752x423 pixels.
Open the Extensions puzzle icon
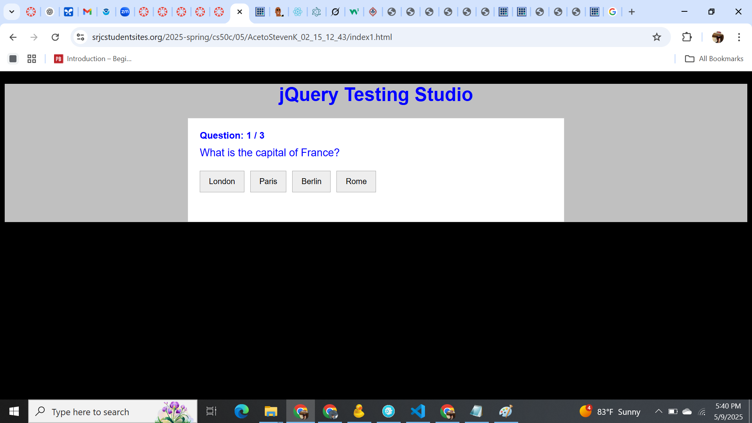(x=687, y=37)
